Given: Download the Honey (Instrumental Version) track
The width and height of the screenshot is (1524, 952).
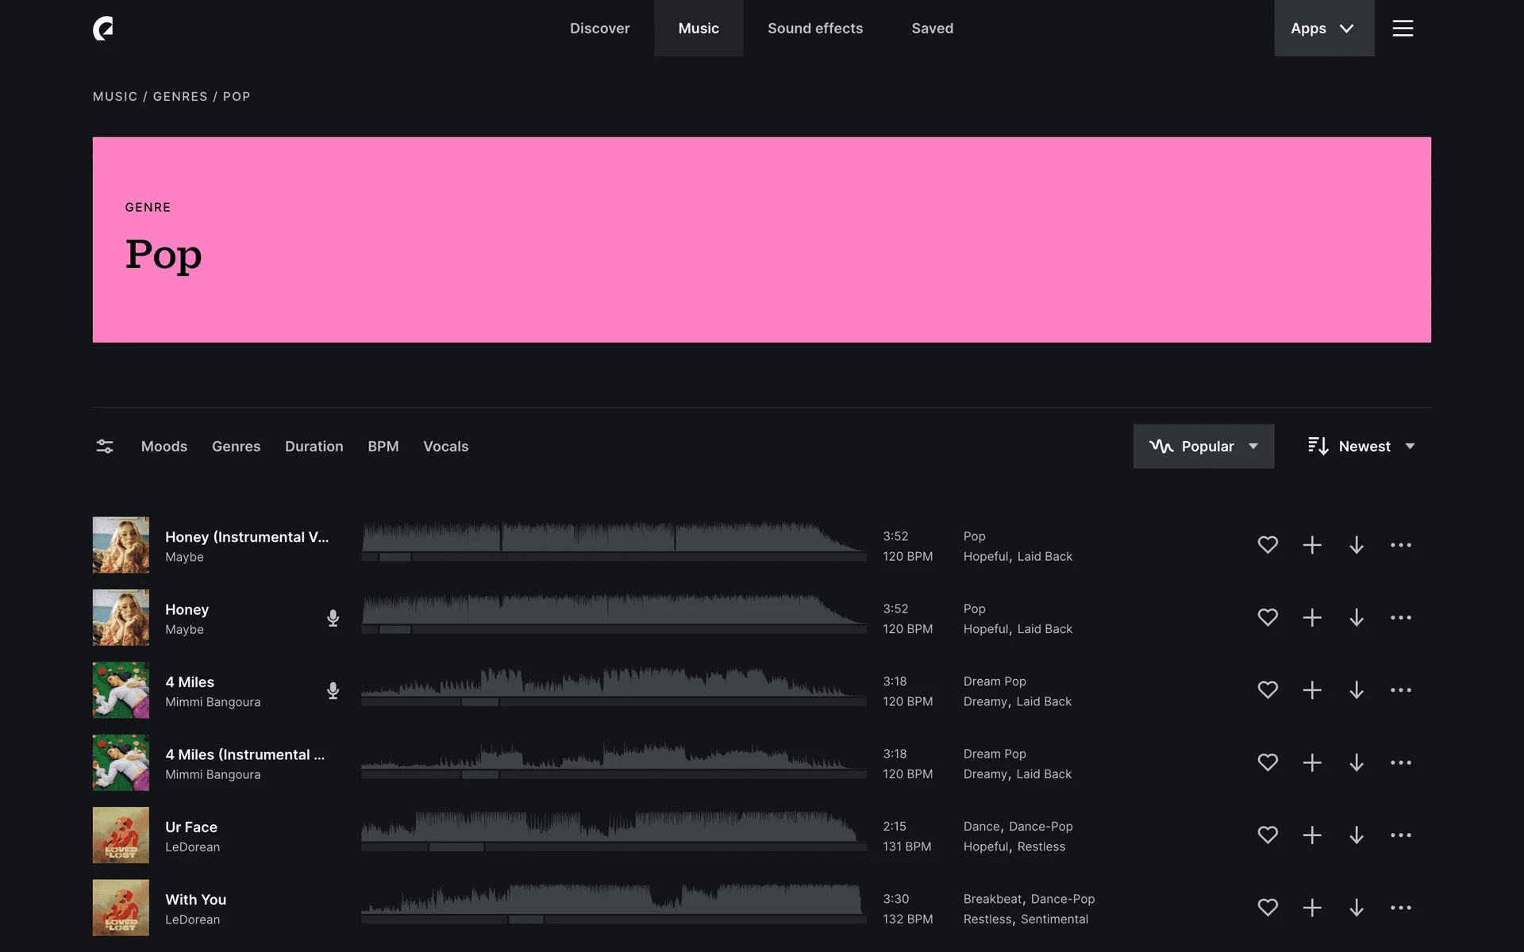Looking at the screenshot, I should click(1357, 545).
